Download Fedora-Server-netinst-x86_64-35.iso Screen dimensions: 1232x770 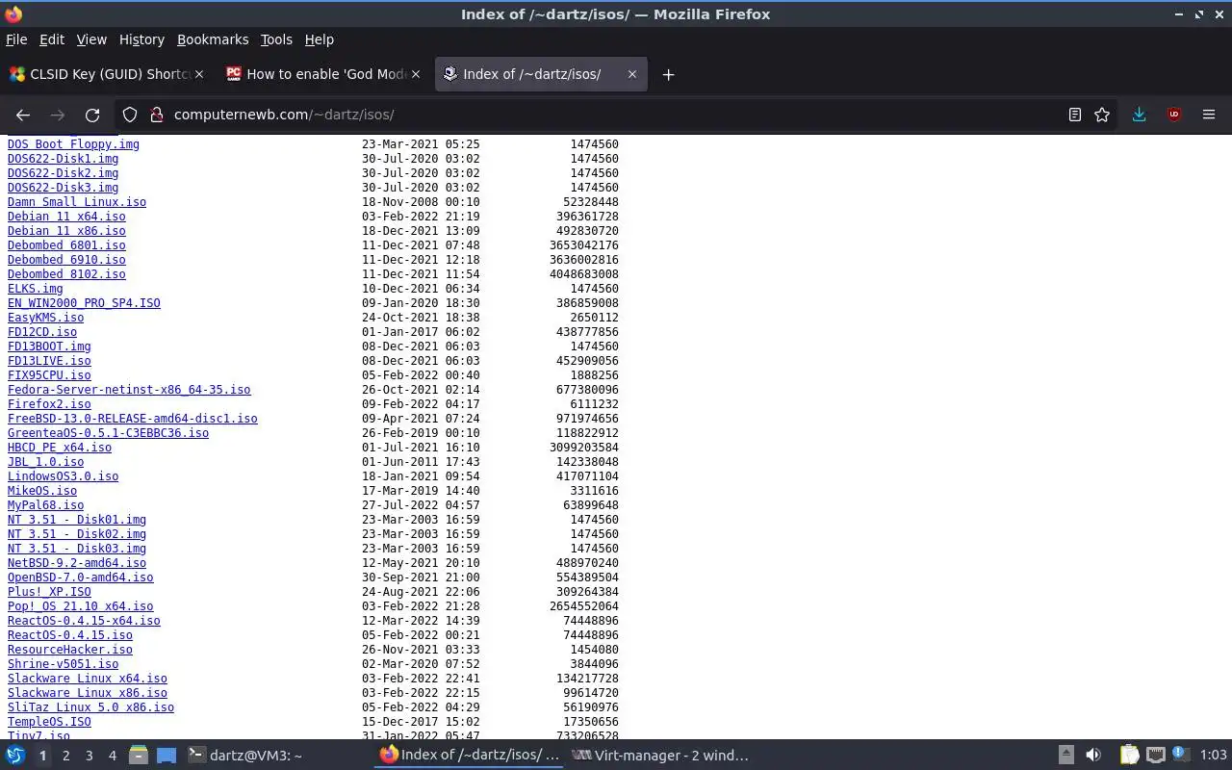[x=129, y=390]
